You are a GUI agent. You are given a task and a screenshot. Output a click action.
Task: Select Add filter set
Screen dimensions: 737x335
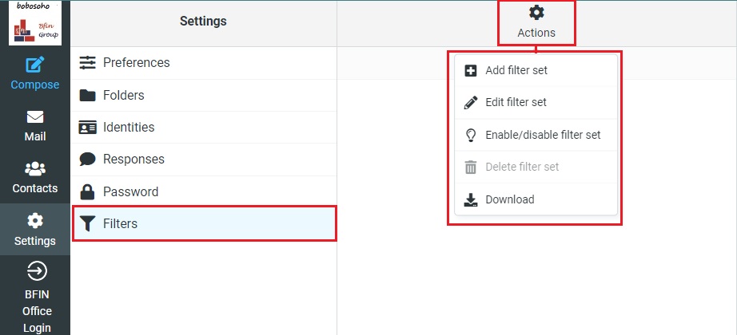[x=516, y=70]
